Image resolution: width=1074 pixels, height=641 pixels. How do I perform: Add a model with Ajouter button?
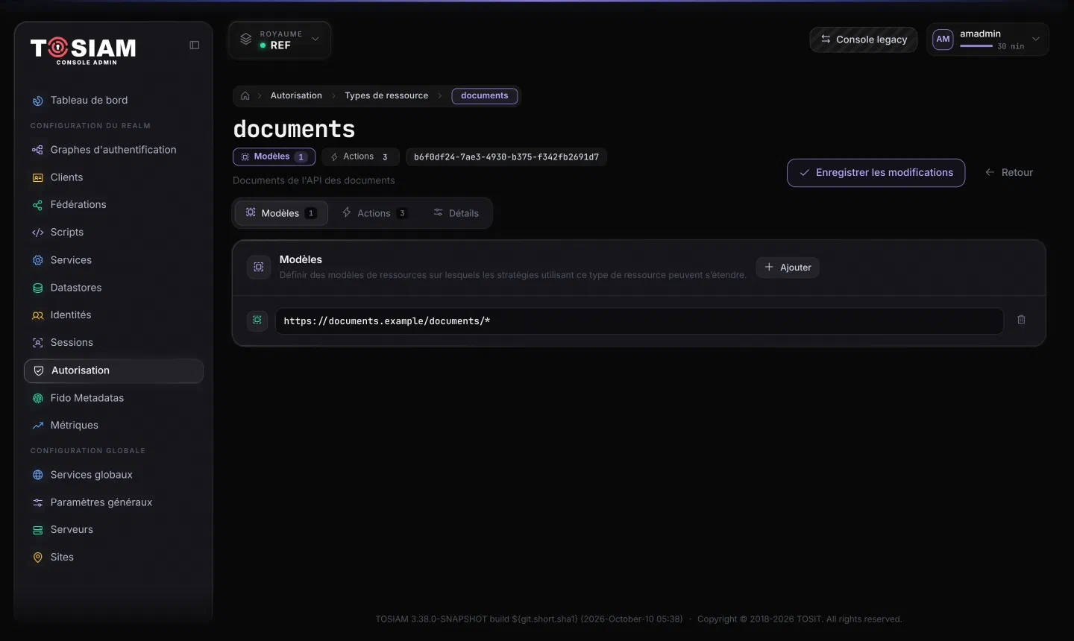pyautogui.click(x=788, y=268)
